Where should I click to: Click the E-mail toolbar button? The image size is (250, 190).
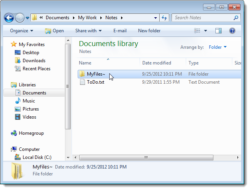[x=120, y=31]
